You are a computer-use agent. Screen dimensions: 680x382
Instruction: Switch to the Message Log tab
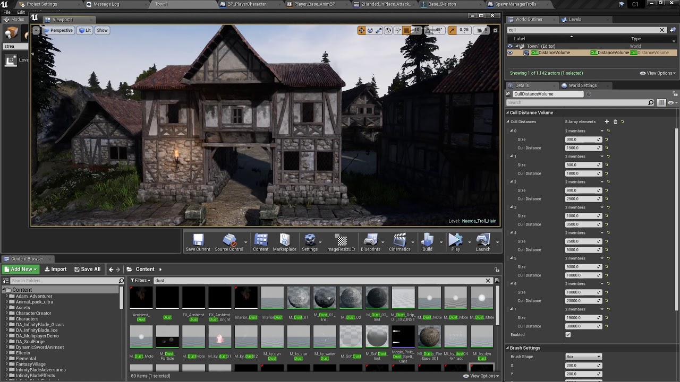(x=106, y=4)
